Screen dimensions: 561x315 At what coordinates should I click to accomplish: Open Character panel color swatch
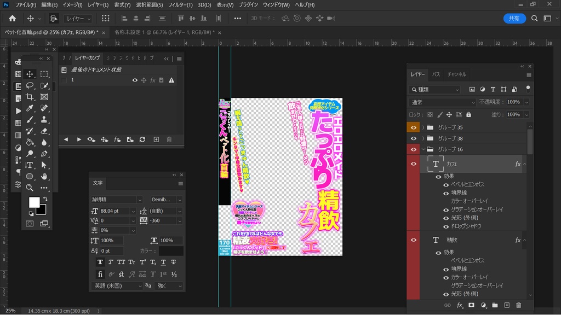pos(171,251)
